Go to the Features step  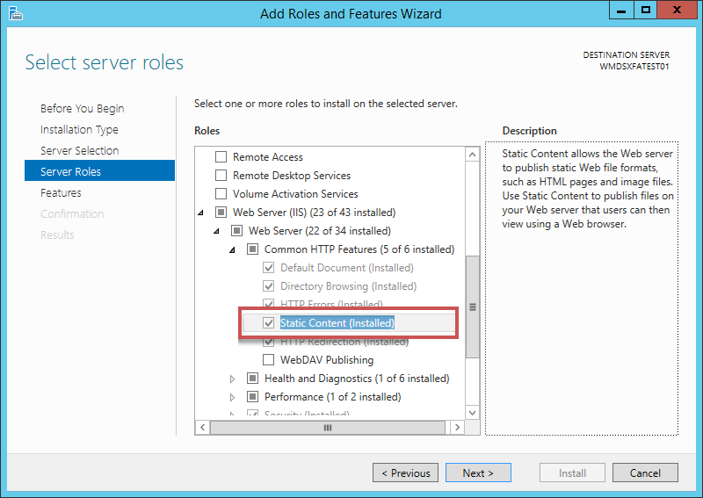pos(61,193)
